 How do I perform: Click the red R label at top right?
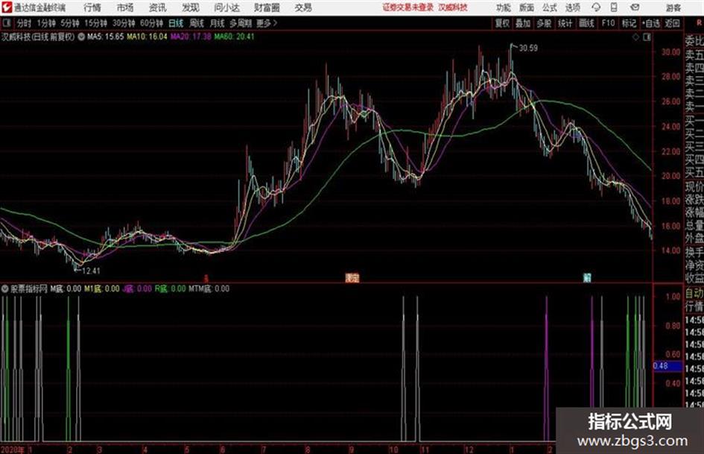coord(699,23)
